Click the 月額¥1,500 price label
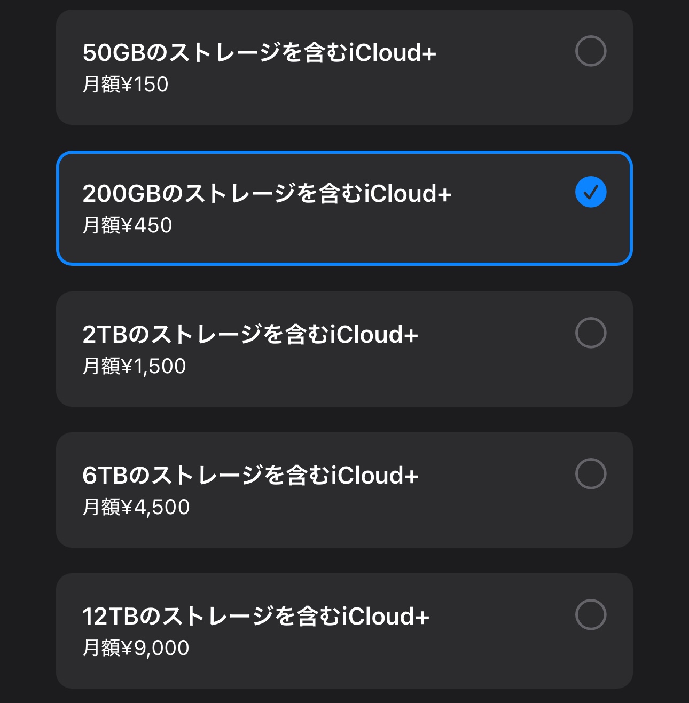 135,366
